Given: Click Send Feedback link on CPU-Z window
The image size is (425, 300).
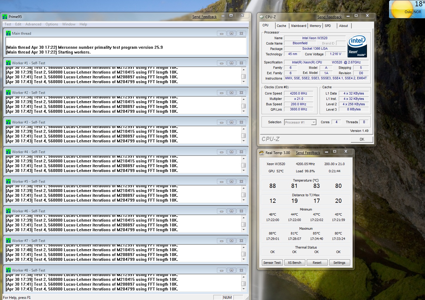Looking at the screenshot, I should pyautogui.click(x=330, y=17).
